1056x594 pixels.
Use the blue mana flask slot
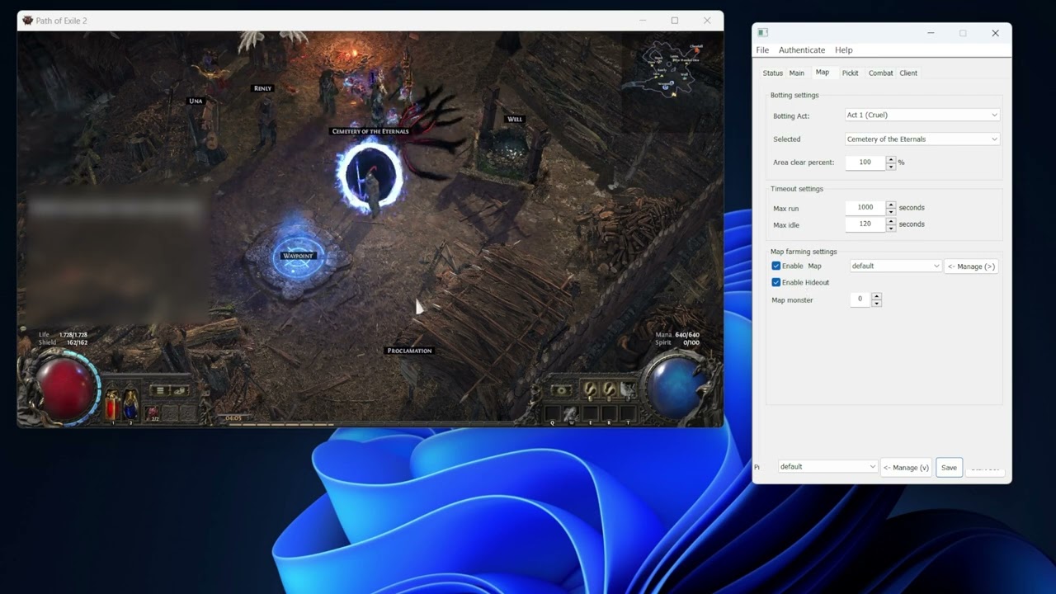click(x=130, y=404)
